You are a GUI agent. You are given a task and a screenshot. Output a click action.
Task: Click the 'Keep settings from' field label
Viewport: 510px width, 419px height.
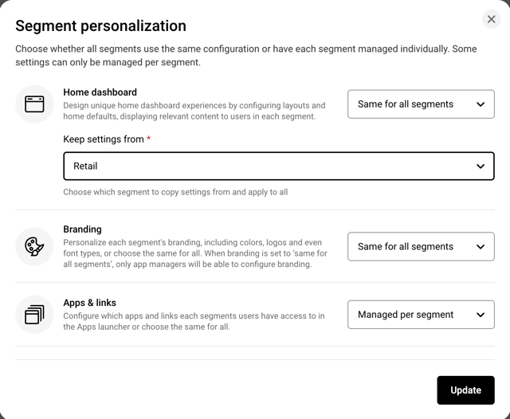(104, 139)
